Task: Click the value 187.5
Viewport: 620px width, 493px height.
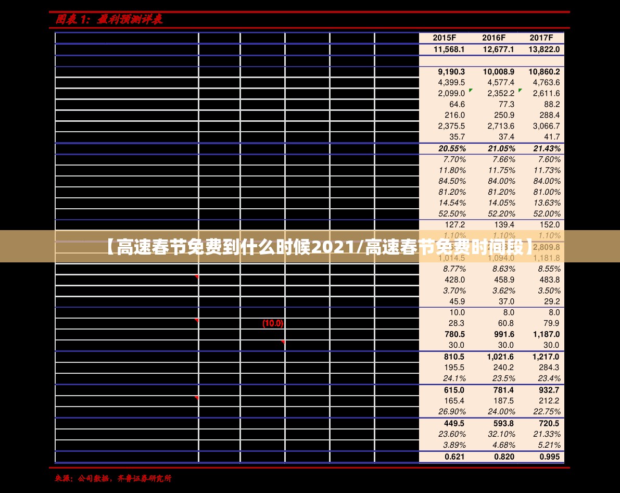Action: pyautogui.click(x=503, y=401)
